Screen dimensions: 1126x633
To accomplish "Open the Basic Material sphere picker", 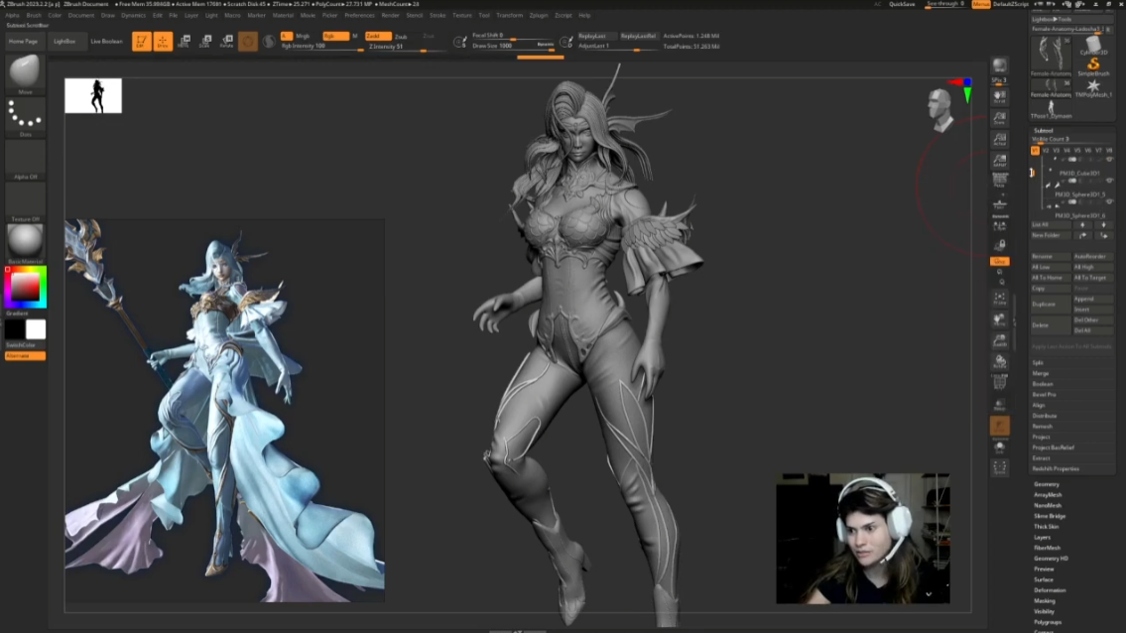I will [x=25, y=243].
